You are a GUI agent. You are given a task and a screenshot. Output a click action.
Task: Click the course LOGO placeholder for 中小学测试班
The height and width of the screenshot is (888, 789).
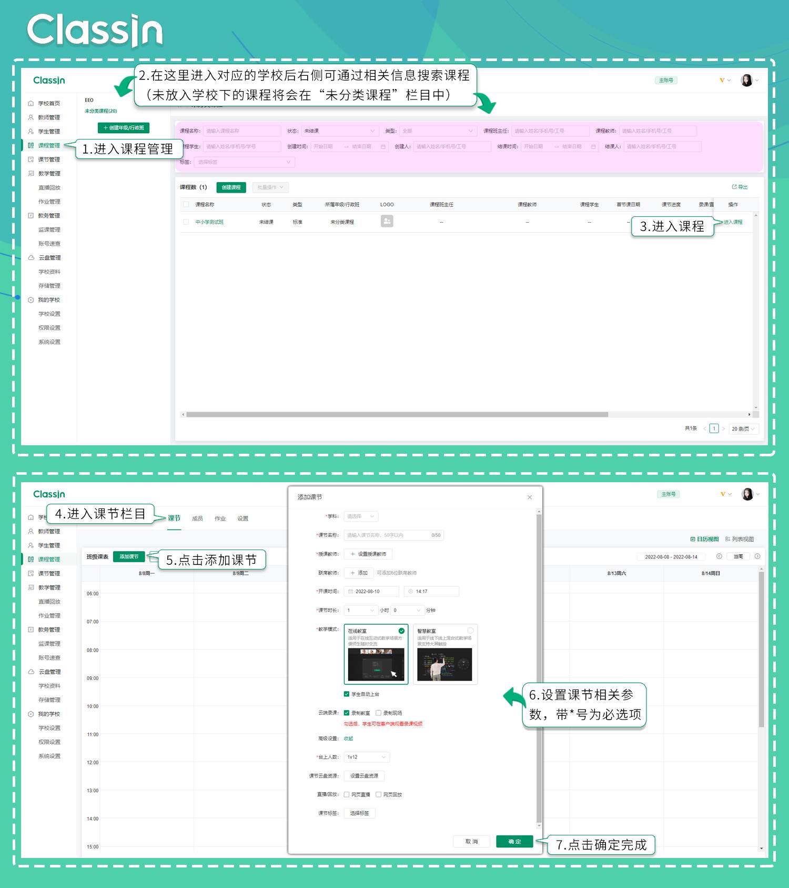point(387,221)
